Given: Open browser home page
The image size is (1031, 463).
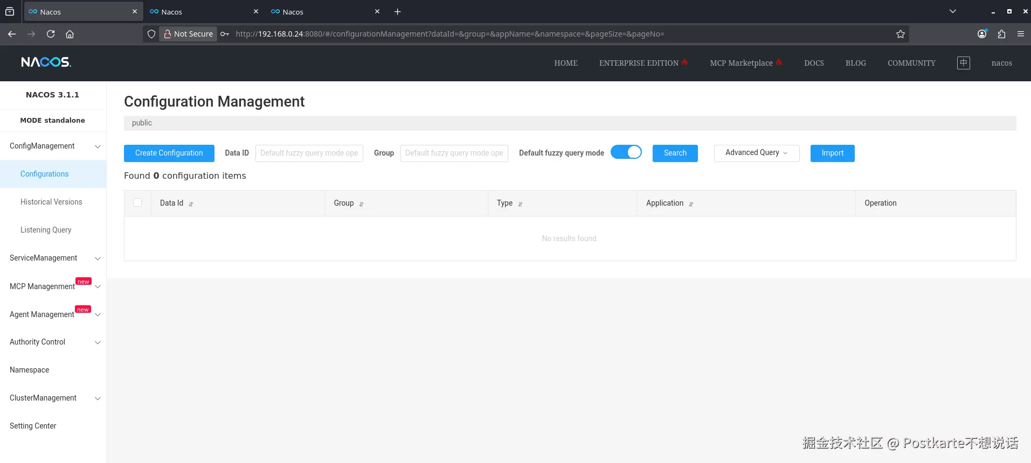Looking at the screenshot, I should pos(70,34).
